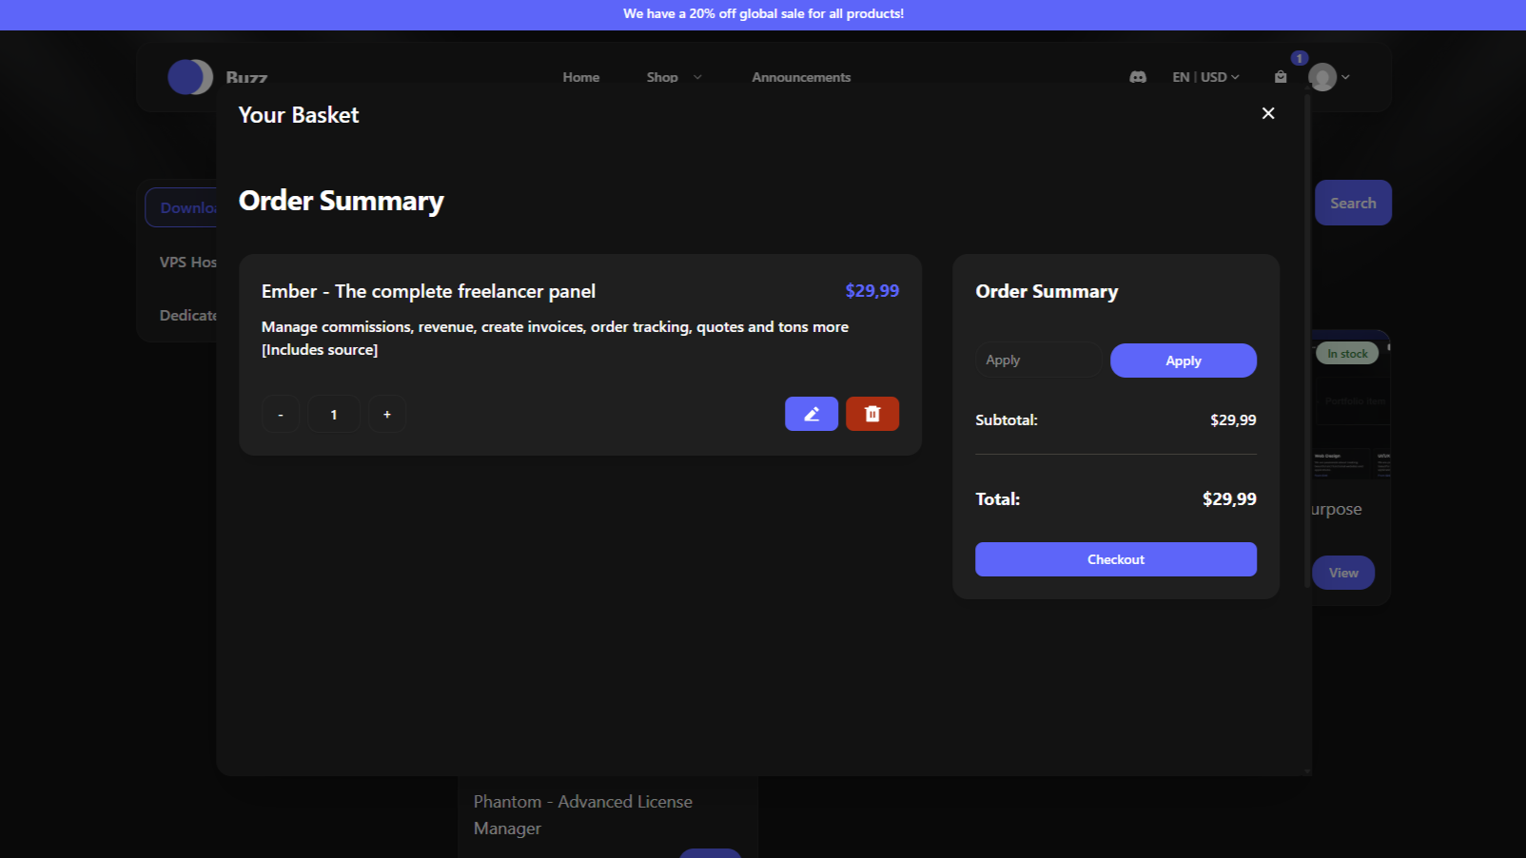Open the Discord icon link
Screen dimensions: 1526x858
point(1137,77)
